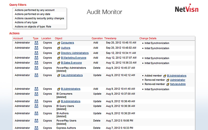Open the 'Actions of any type' filter
The width and height of the screenshot is (208, 130).
[26, 22]
